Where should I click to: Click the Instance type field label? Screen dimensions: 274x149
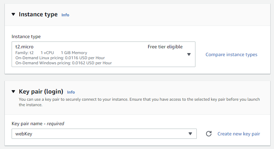(26, 36)
